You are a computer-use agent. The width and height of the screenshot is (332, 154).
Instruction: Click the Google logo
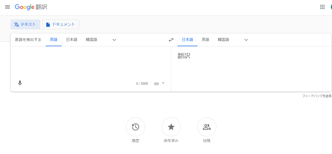click(x=25, y=7)
